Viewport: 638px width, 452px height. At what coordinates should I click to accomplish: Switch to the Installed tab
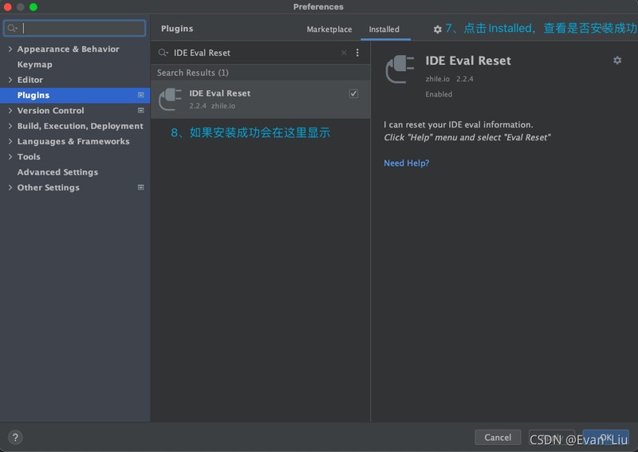coord(384,29)
